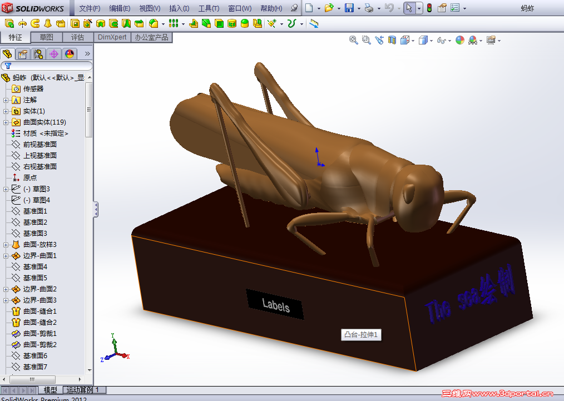Open the 工具(T) menu
The height and width of the screenshot is (401, 564).
[209, 8]
